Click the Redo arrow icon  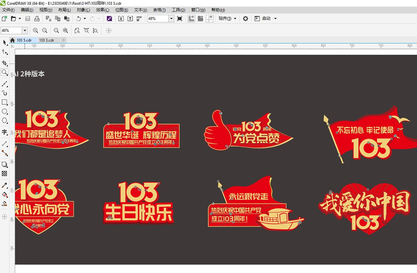click(93, 19)
